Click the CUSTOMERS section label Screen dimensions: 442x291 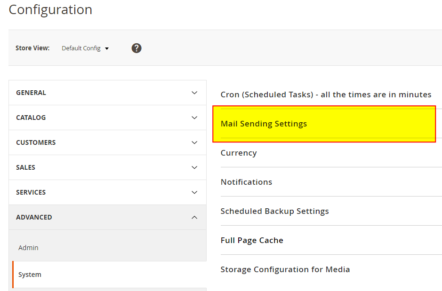click(36, 142)
